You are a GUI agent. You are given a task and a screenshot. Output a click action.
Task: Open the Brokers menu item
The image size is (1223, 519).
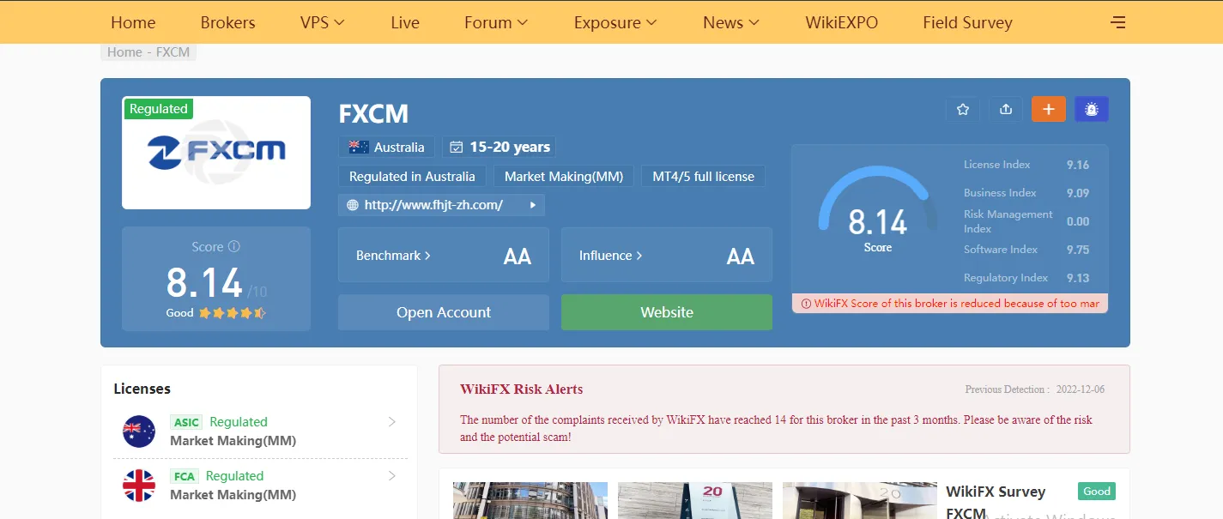pyautogui.click(x=227, y=22)
